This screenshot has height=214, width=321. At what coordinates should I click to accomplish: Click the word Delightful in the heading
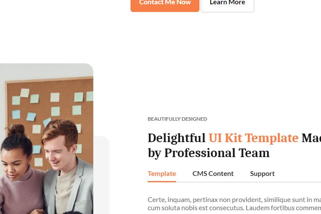tap(176, 138)
